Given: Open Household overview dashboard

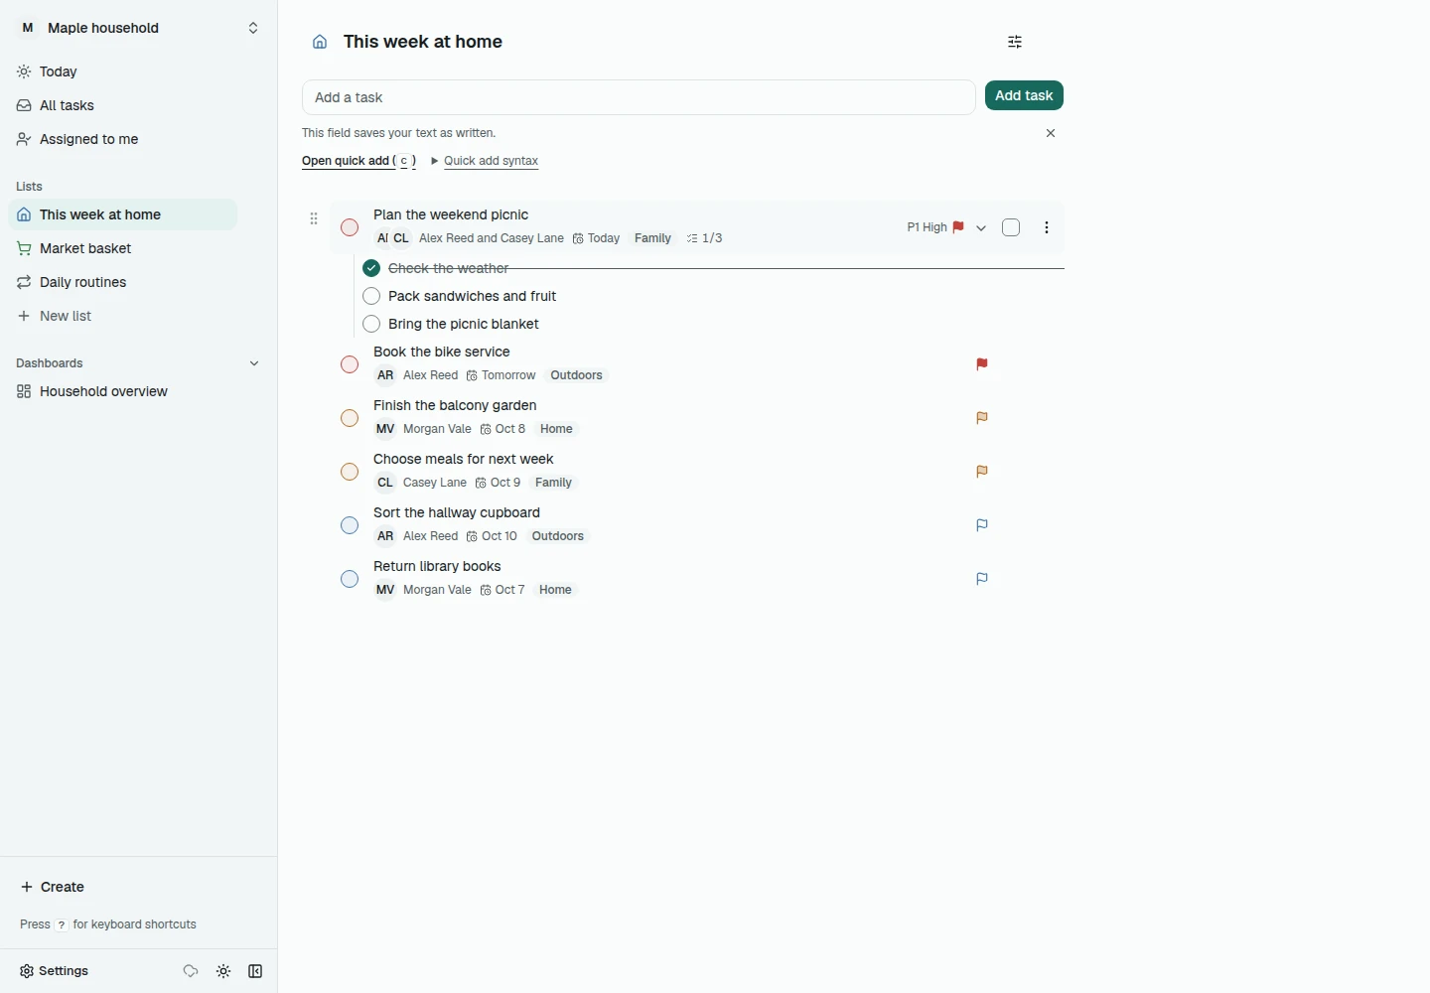Looking at the screenshot, I should [123, 391].
